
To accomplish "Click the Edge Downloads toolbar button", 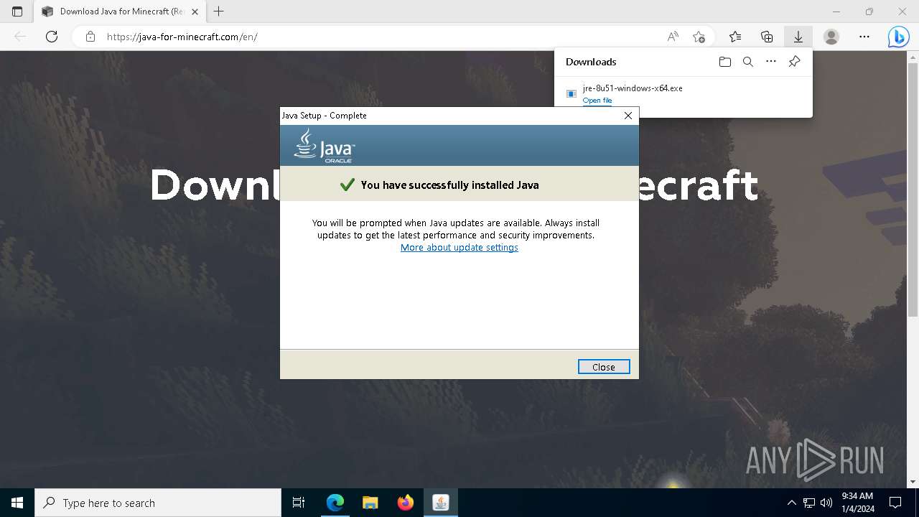I will pos(798,37).
